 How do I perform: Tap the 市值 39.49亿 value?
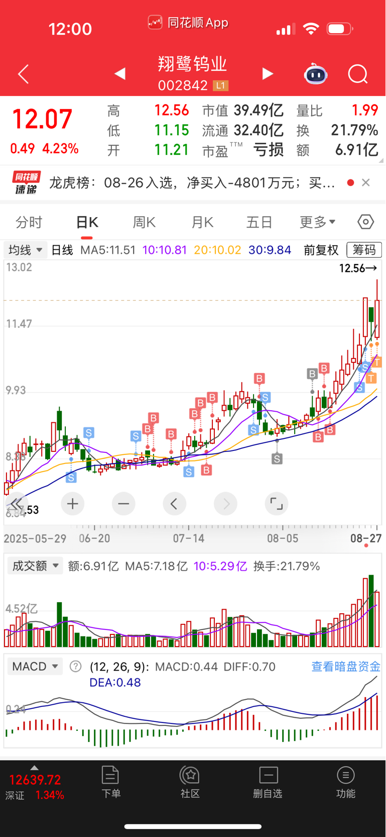click(243, 111)
